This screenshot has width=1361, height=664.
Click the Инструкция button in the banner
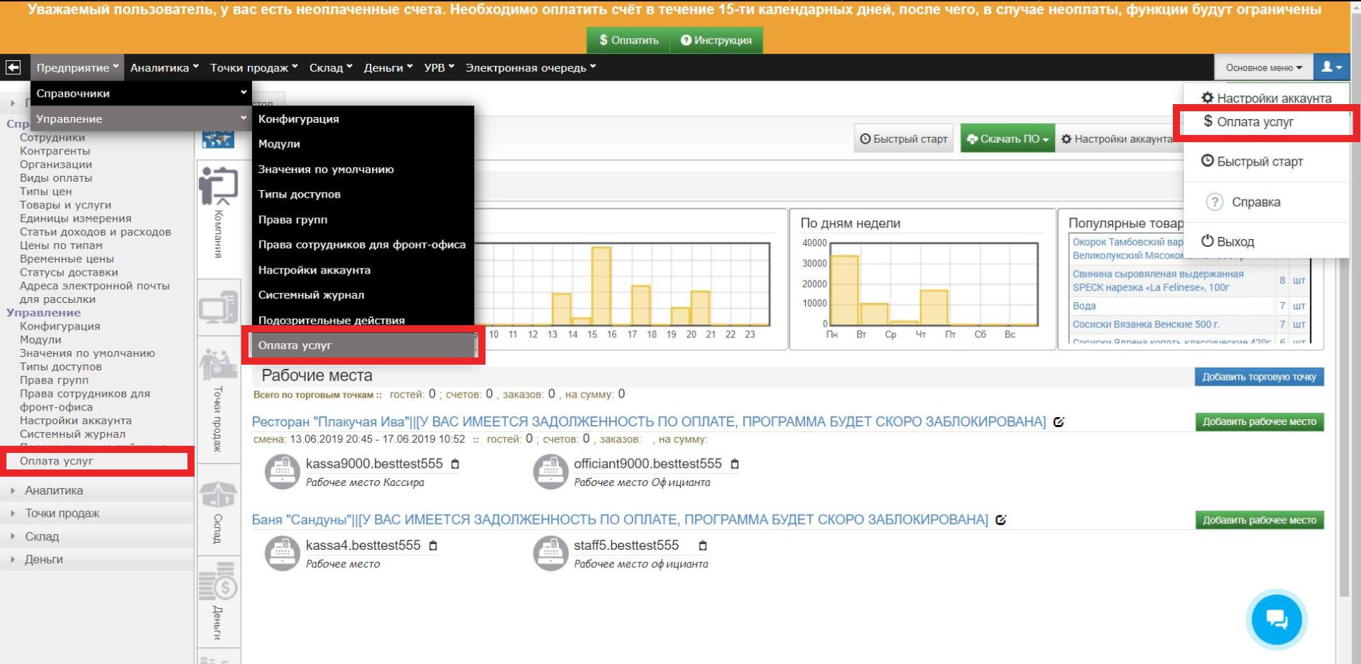(716, 40)
